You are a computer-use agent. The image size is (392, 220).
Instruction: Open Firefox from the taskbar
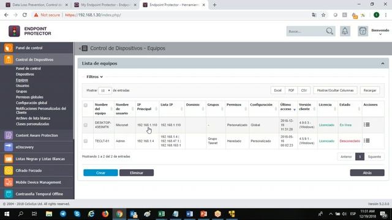click(x=105, y=214)
